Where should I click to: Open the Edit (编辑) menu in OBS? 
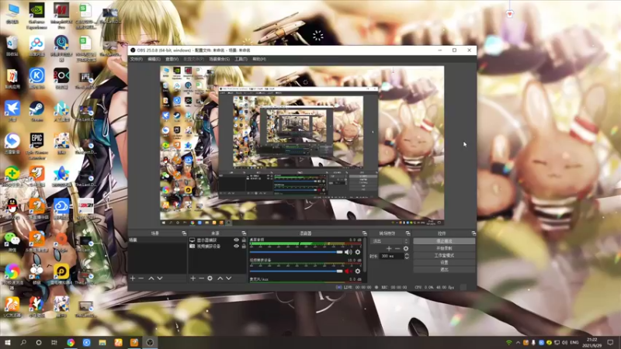154,59
